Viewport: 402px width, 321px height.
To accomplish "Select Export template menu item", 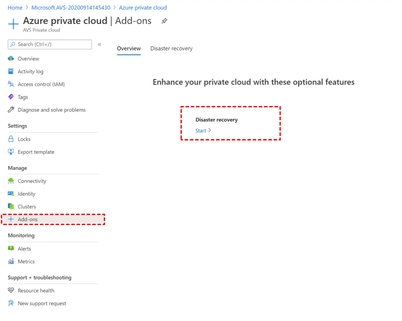I will pos(36,152).
